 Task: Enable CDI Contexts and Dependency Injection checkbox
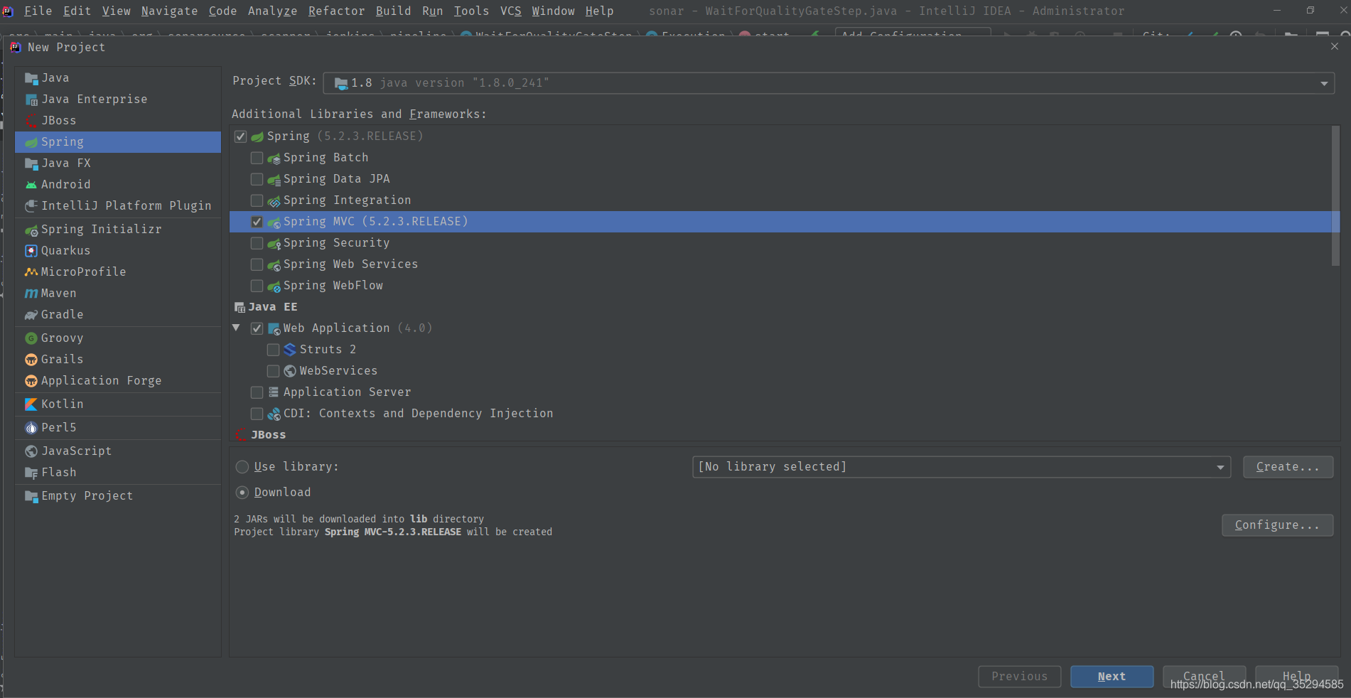pyautogui.click(x=257, y=414)
